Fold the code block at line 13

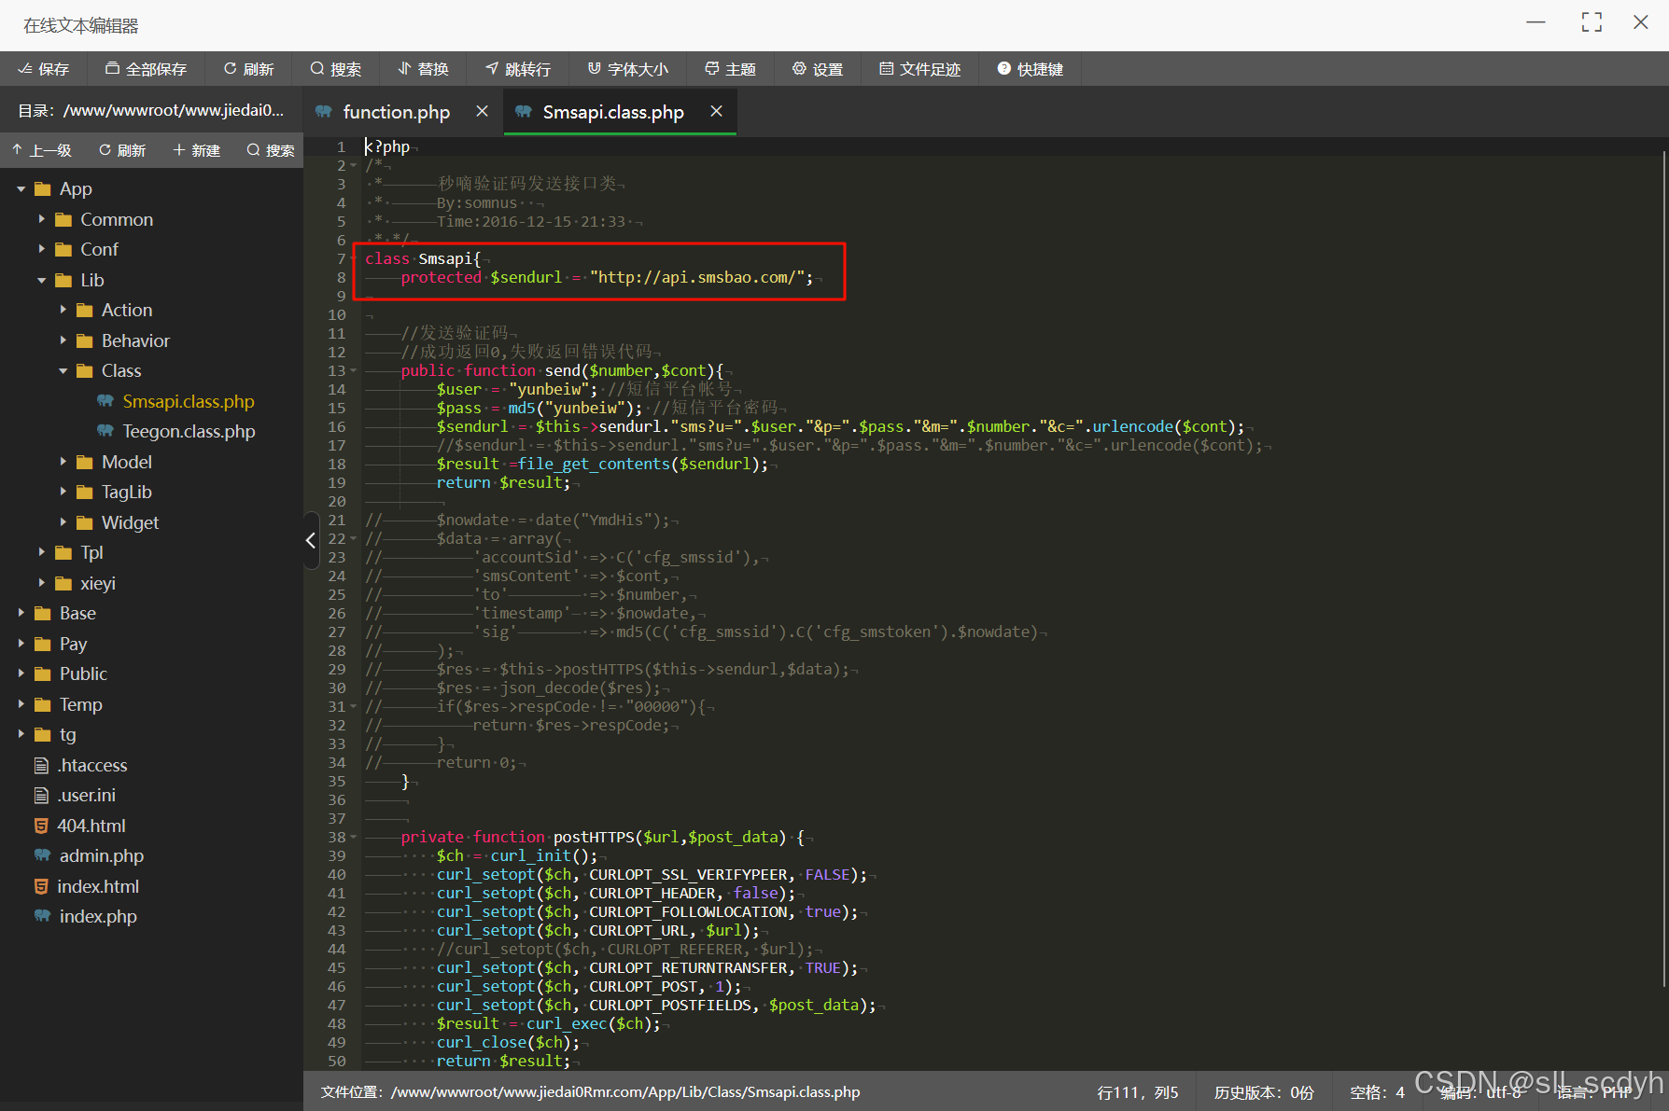click(354, 371)
